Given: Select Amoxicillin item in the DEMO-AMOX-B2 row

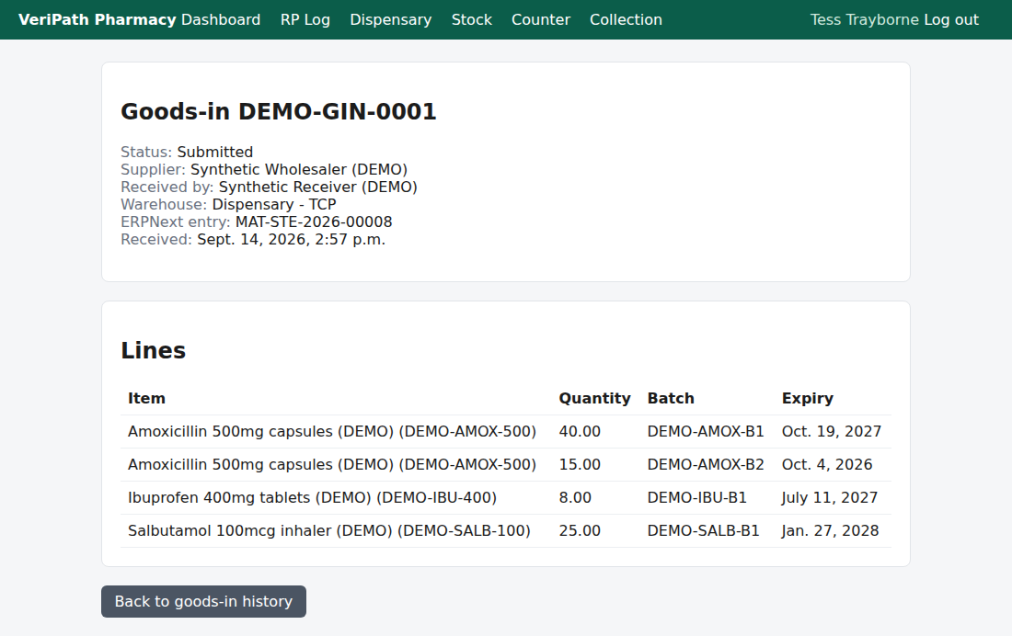Looking at the screenshot, I should coord(332,464).
